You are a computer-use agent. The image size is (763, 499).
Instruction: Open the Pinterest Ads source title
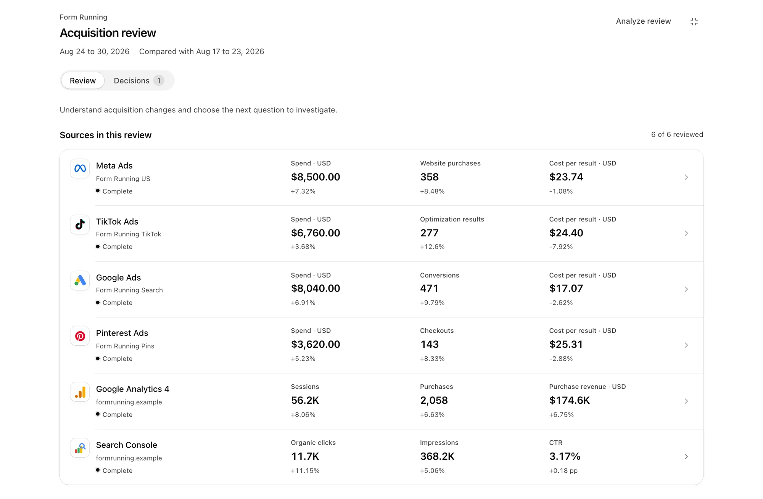click(122, 333)
